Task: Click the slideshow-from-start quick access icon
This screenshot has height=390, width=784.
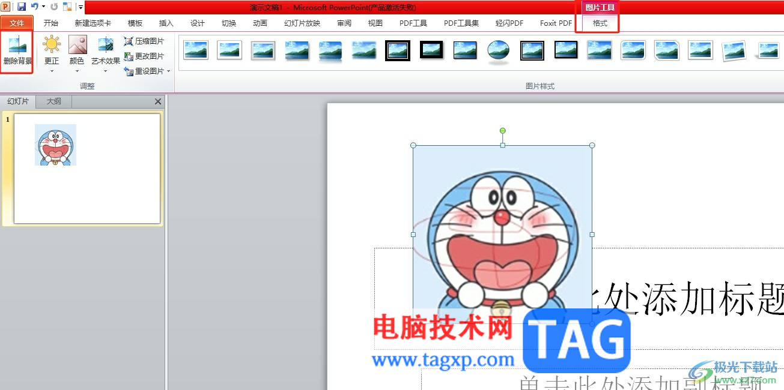Action: 67,7
